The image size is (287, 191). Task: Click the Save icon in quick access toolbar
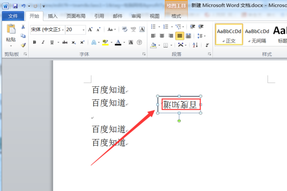click(x=15, y=6)
